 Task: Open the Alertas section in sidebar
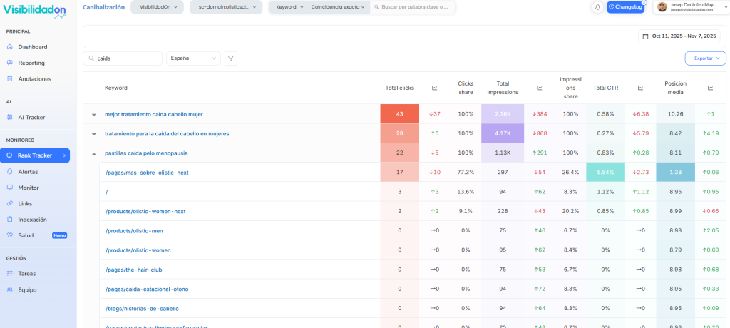28,172
